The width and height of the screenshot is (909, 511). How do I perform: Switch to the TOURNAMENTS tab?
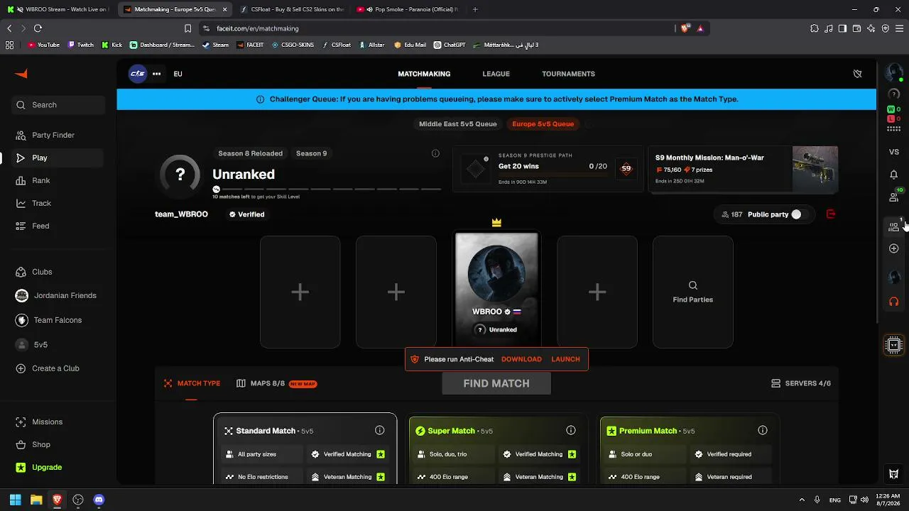(568, 74)
